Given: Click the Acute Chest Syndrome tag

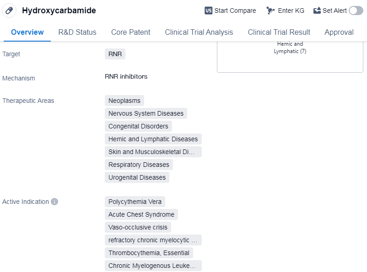Looking at the screenshot, I should point(141,214).
